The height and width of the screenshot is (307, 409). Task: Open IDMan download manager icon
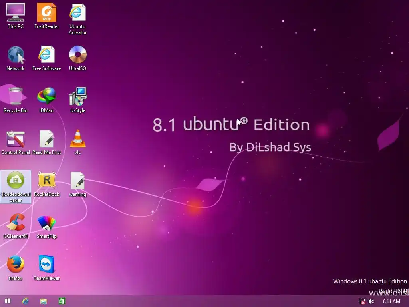tap(46, 100)
